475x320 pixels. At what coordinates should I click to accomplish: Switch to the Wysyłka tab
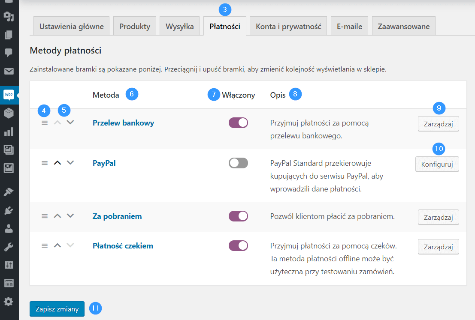(x=180, y=26)
